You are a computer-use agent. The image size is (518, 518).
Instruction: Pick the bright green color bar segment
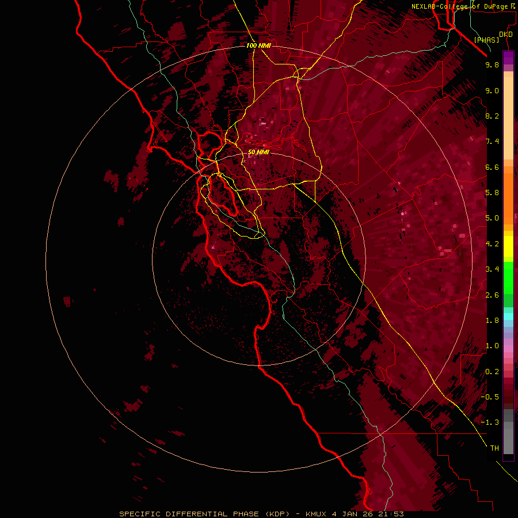coord(508,277)
